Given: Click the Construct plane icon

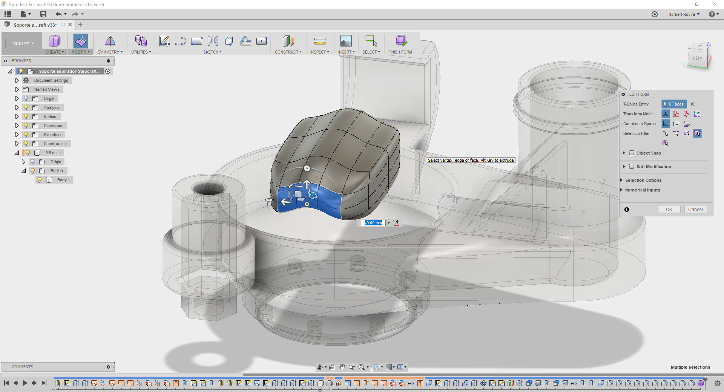Looking at the screenshot, I should click(288, 41).
